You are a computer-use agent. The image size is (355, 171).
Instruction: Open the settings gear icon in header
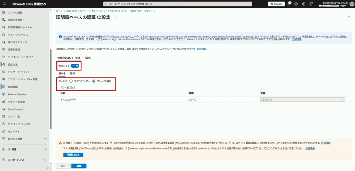(296, 4)
